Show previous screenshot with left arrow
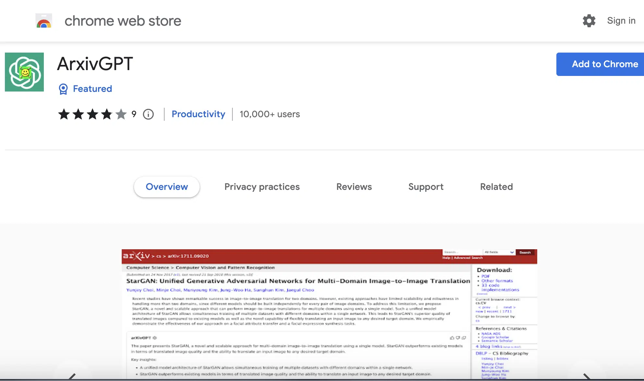This screenshot has width=644, height=381. point(72,376)
